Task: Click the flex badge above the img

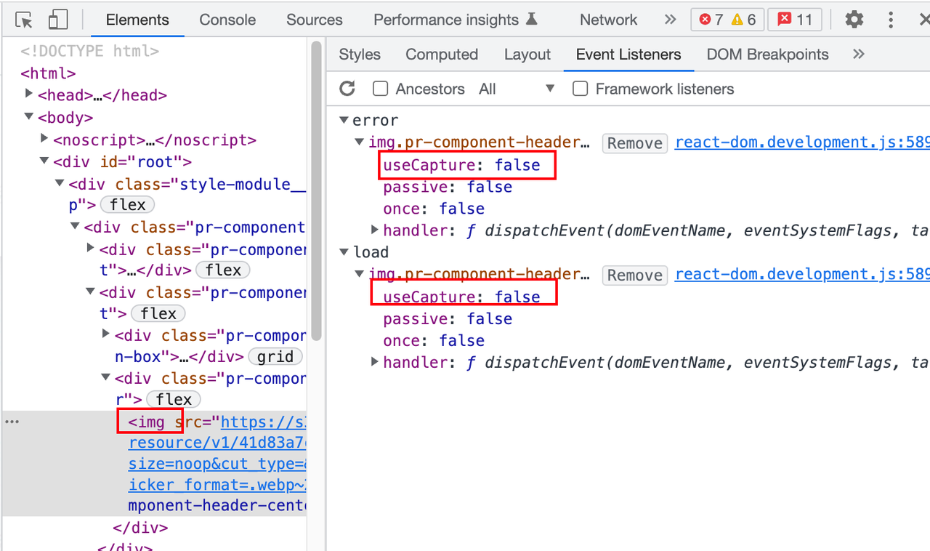Action: pyautogui.click(x=174, y=400)
